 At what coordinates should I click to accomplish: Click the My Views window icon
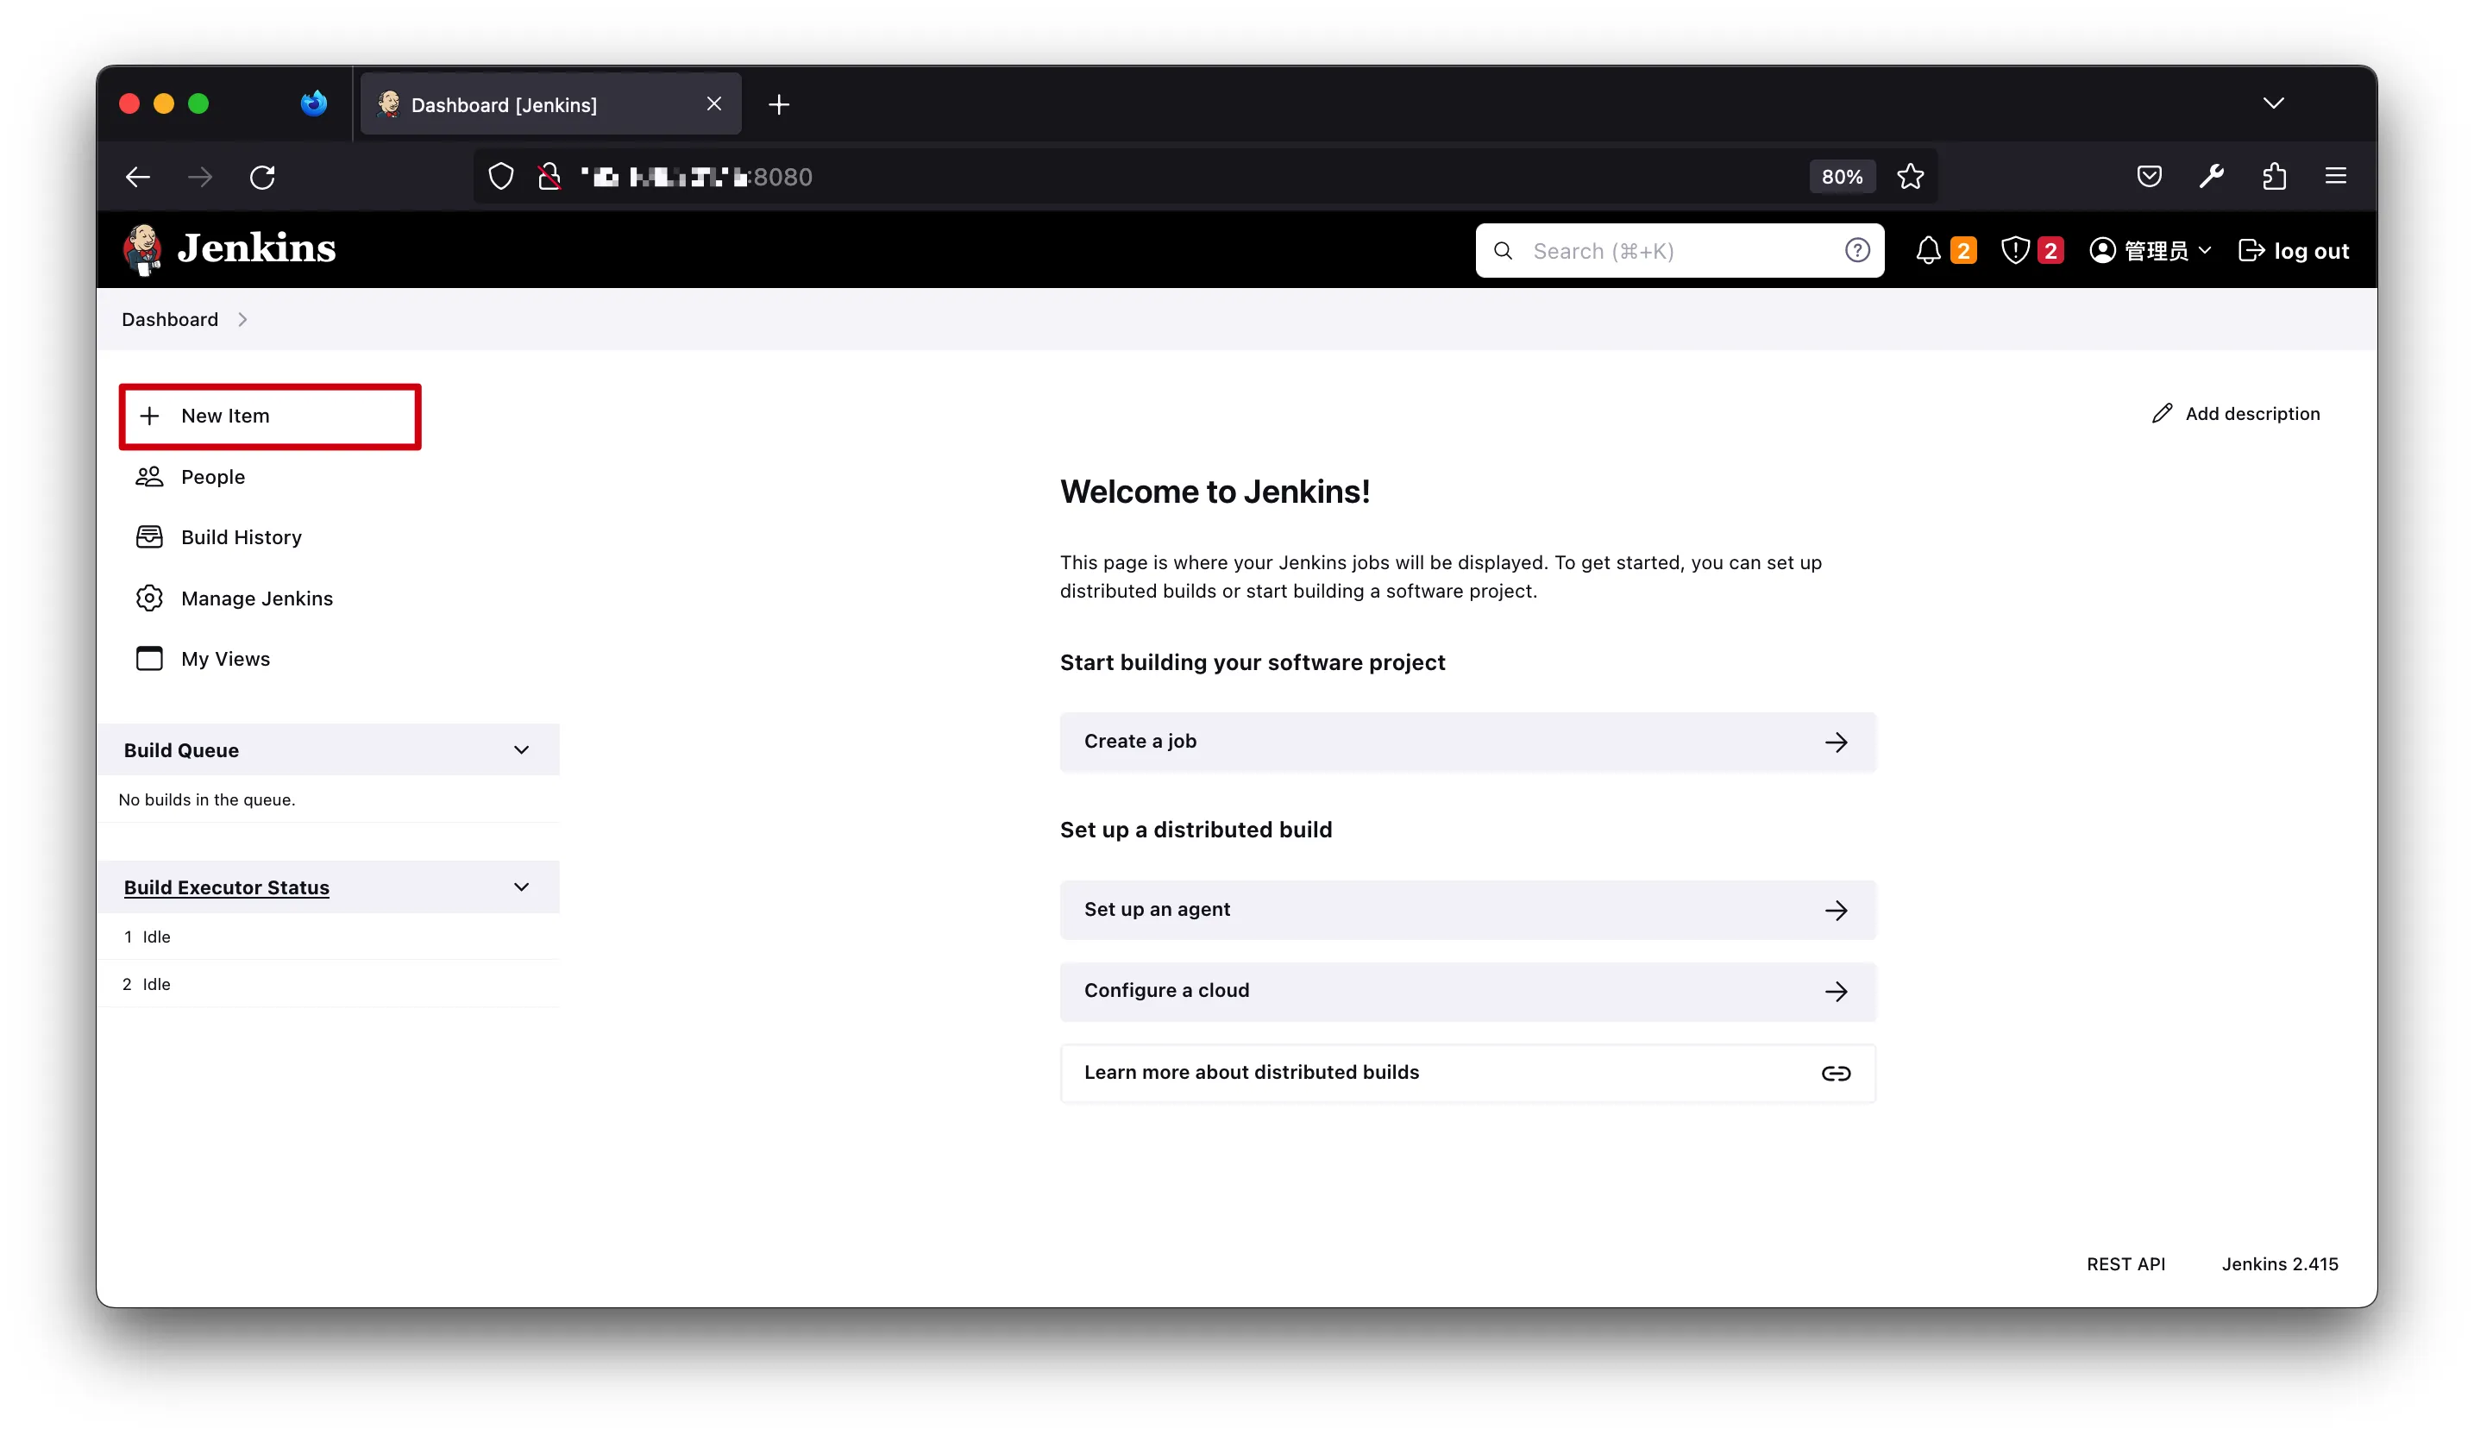pos(149,659)
